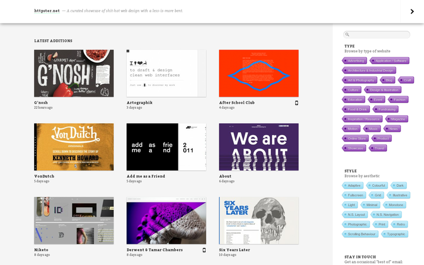Open the G'nosh thumbnail
424x265 pixels.
74,73
